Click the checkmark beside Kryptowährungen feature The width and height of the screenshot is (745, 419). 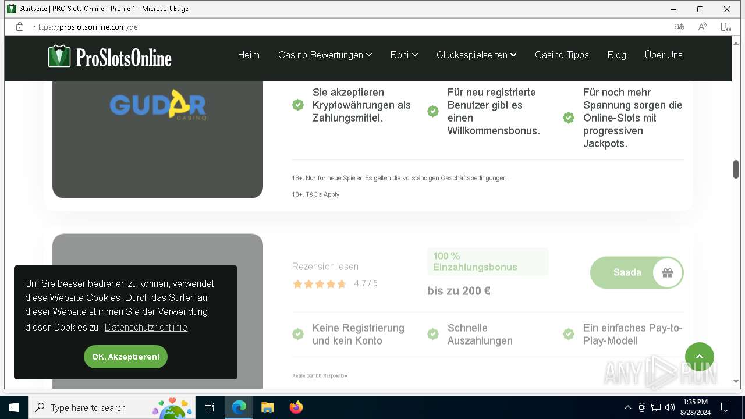tap(298, 105)
